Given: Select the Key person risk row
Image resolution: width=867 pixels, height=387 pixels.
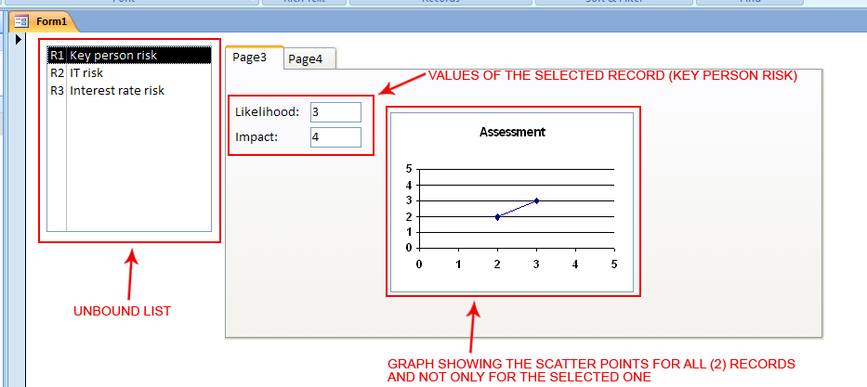Looking at the screenshot, I should 129,55.
